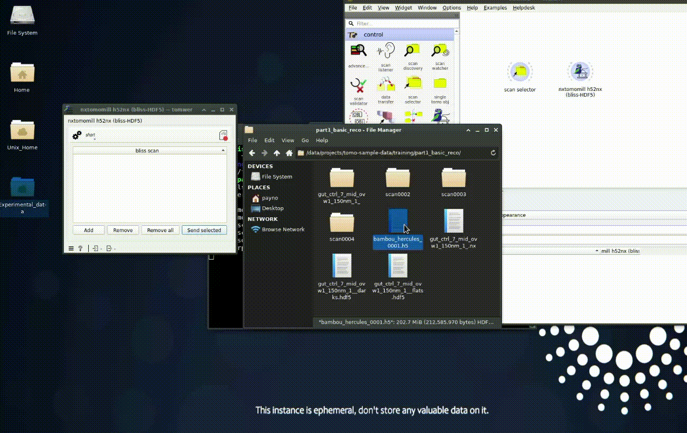
Task: Click the Send selected button
Action: (x=204, y=230)
